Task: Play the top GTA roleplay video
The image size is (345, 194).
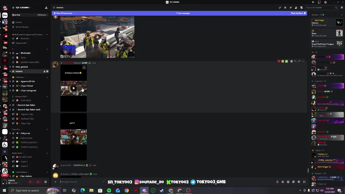Action: 97,37
